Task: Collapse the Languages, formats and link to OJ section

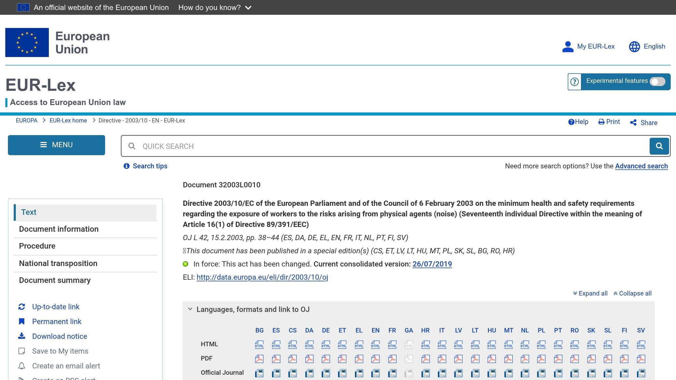Action: pyautogui.click(x=190, y=309)
